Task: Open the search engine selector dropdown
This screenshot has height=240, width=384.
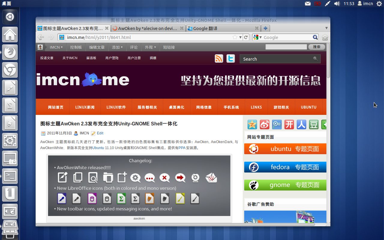Action: pyautogui.click(x=257, y=37)
